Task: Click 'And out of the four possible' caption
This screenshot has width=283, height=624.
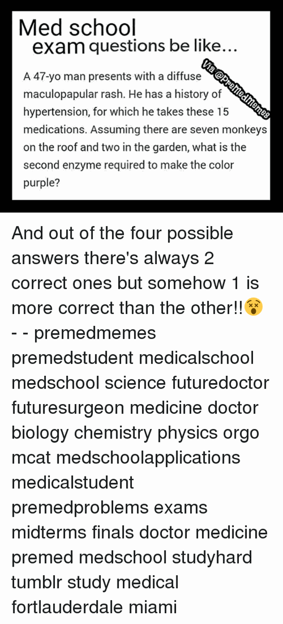Action: tap(122, 233)
